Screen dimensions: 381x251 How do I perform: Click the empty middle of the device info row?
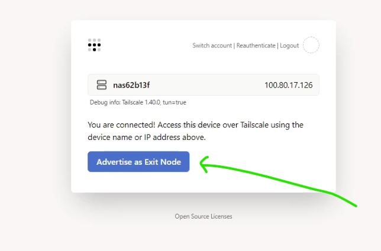coord(206,85)
